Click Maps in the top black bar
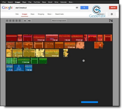The width and height of the screenshot is (122, 109). coord(24,2)
